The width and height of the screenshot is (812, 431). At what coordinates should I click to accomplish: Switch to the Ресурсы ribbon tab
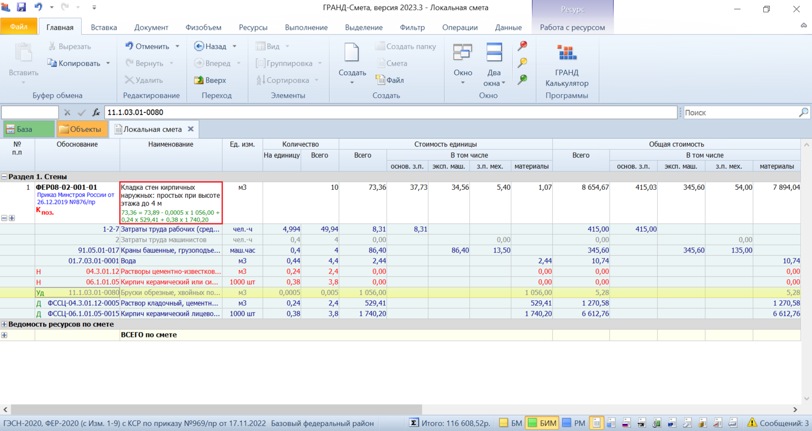(x=253, y=28)
